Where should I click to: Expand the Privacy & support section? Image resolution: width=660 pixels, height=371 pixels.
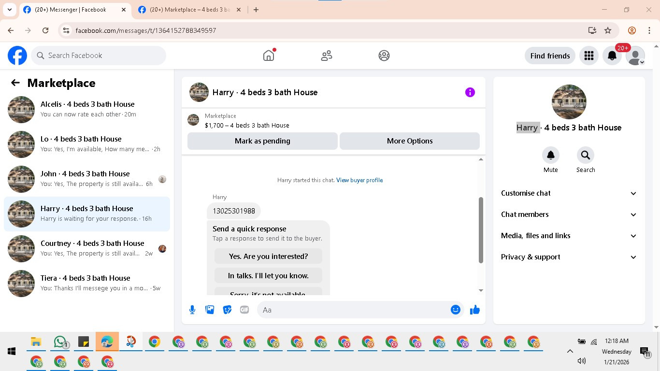pos(569,257)
